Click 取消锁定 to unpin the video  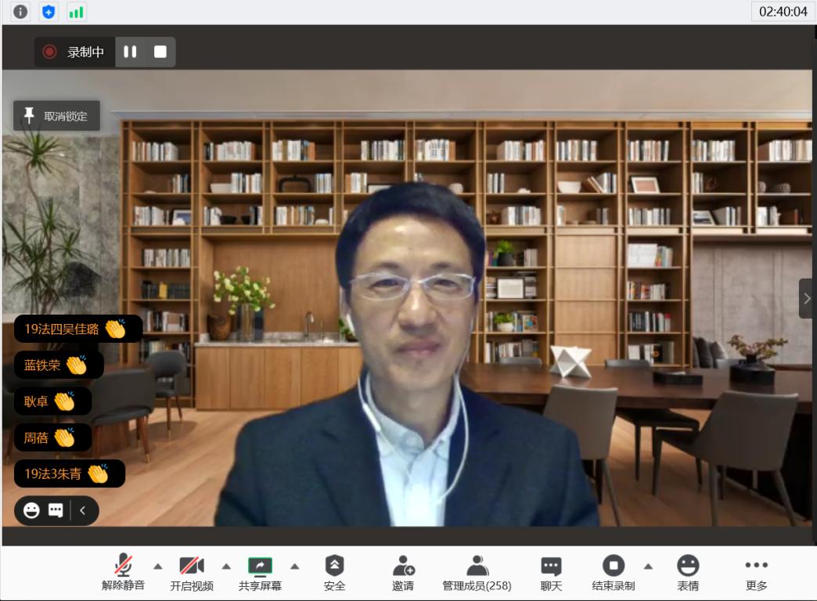click(56, 116)
